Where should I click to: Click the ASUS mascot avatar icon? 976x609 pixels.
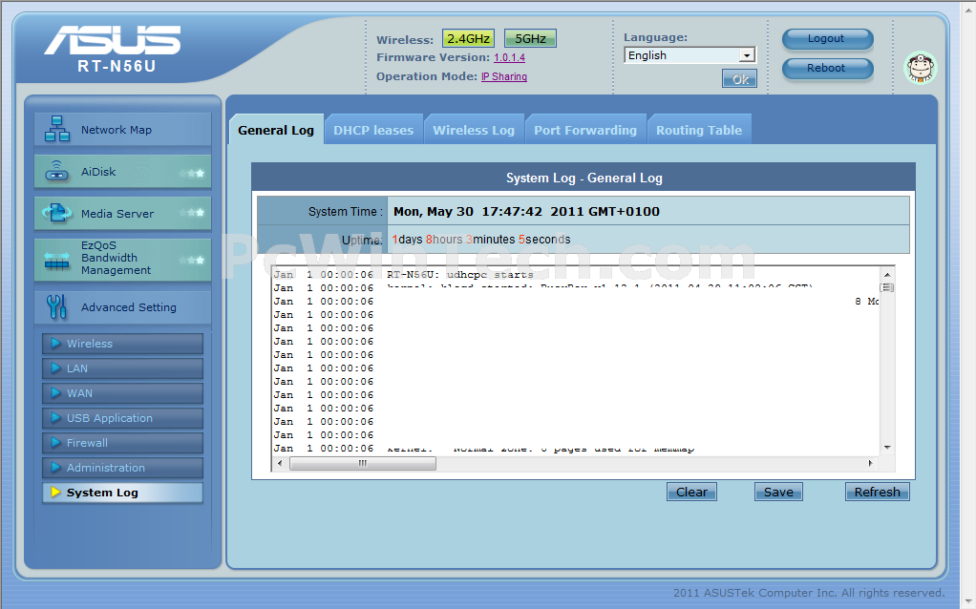coord(920,68)
